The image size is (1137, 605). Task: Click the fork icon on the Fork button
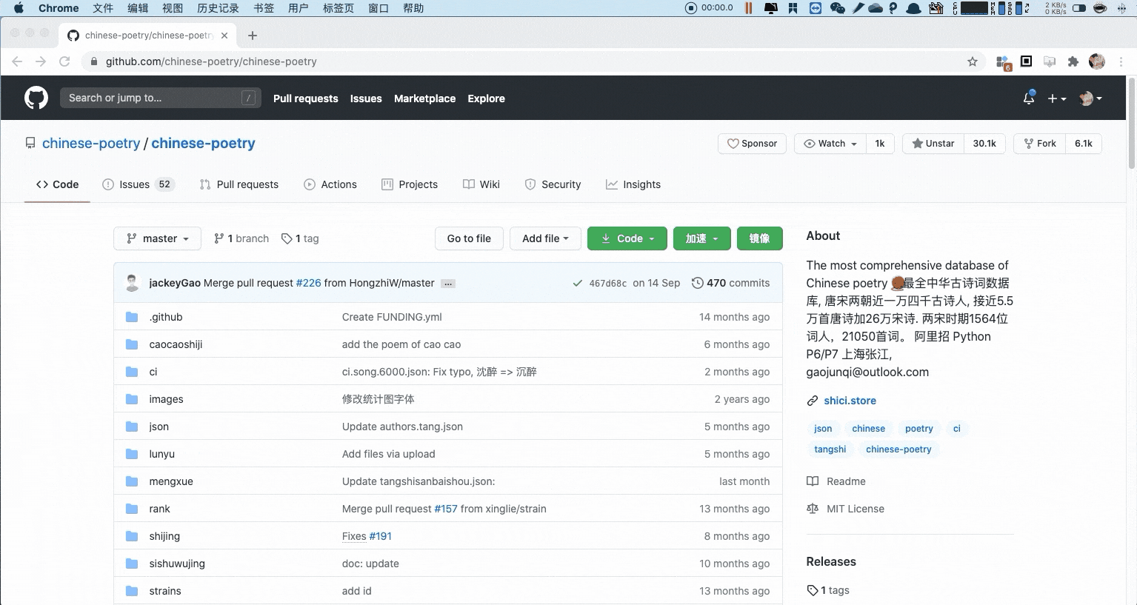(x=1030, y=143)
